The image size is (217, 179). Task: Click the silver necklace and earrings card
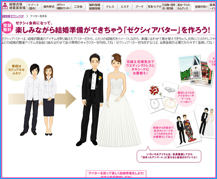pos(154,105)
